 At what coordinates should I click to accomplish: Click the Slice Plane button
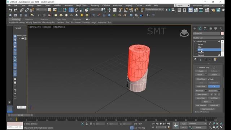[201, 79]
